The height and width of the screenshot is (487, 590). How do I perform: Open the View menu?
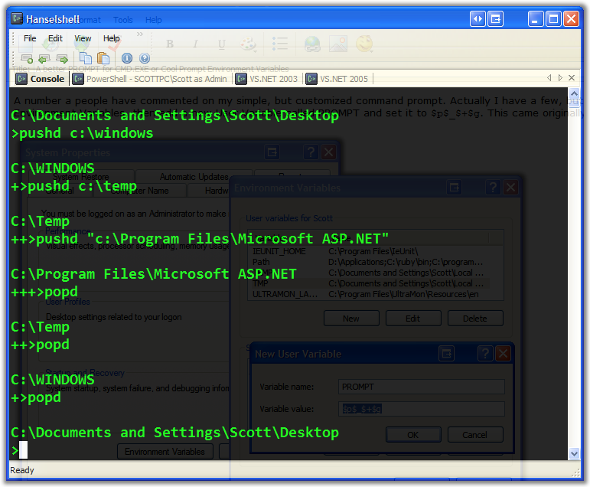[x=83, y=38]
